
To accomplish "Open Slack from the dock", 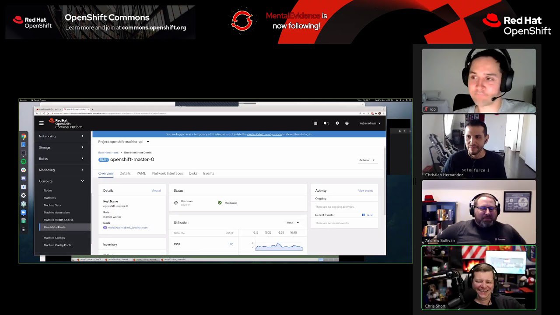I will [x=24, y=170].
